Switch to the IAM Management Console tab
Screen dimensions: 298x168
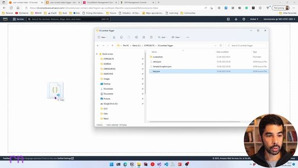pyautogui.click(x=137, y=2)
